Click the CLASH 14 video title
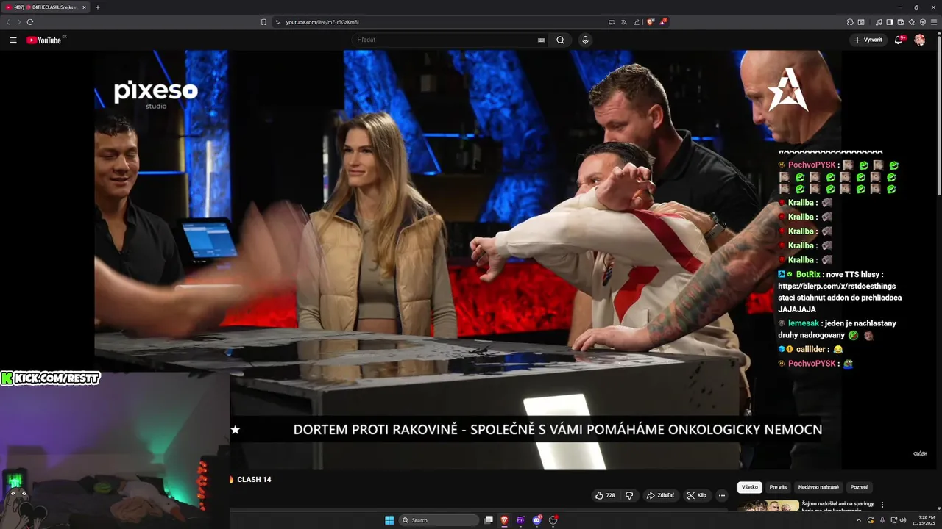Viewport: 942px width, 529px height. tap(254, 479)
